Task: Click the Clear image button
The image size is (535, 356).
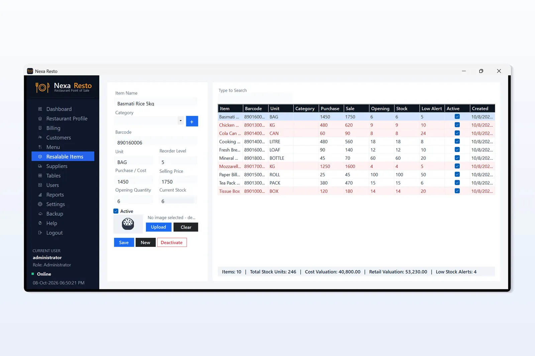Action: [x=186, y=227]
